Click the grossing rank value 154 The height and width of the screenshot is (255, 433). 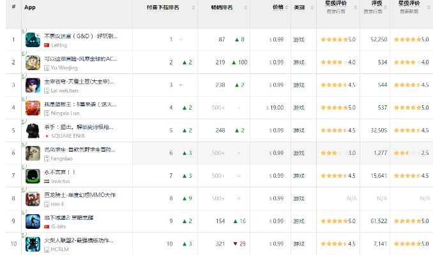point(220,221)
